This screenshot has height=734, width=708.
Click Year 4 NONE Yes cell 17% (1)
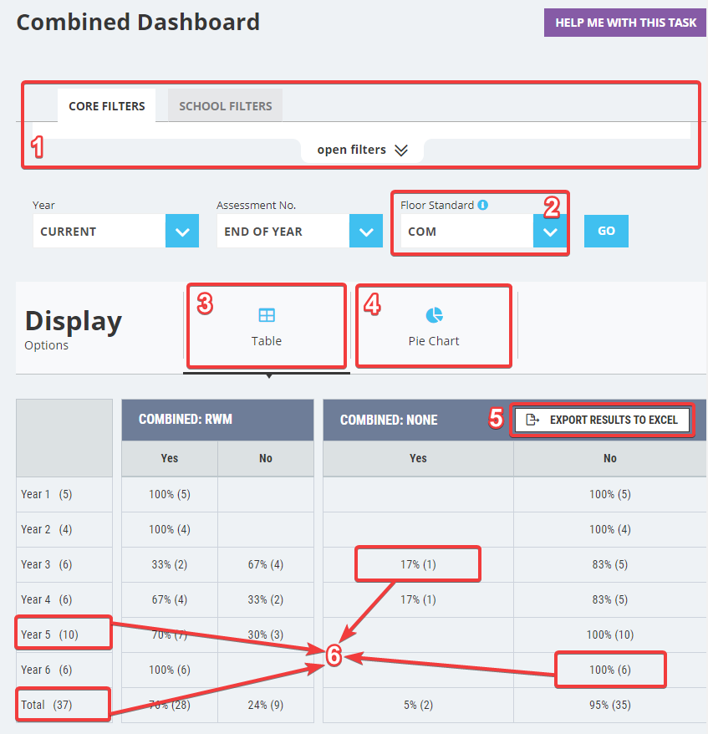[418, 599]
